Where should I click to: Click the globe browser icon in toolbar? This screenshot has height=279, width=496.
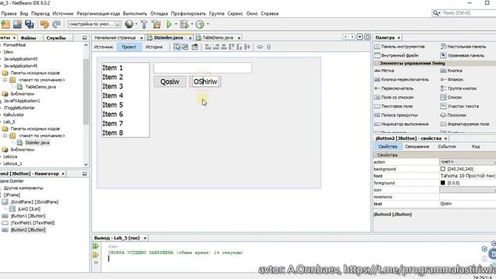pyautogui.click(x=129, y=24)
